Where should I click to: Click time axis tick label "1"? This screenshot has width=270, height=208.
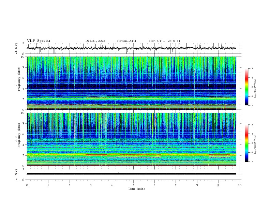pos(48,185)
